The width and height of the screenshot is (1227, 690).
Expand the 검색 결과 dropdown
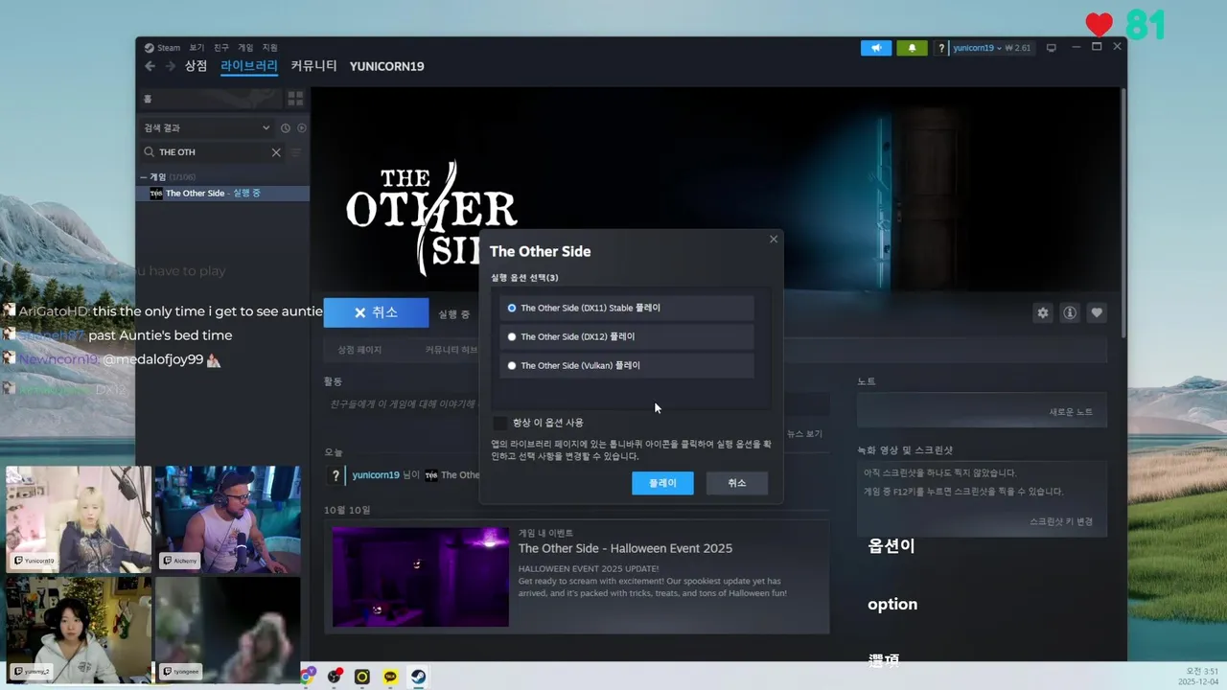[207, 127]
